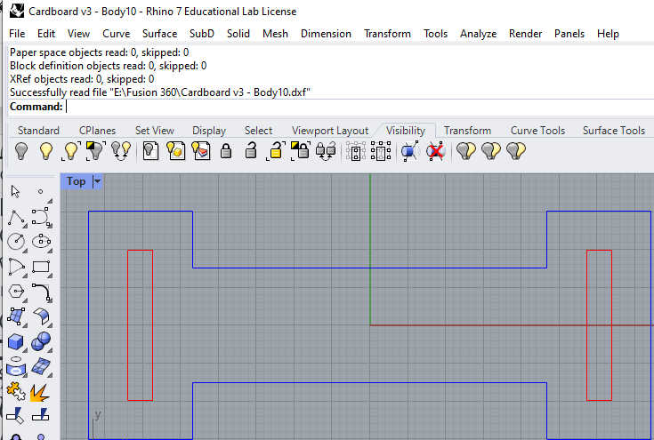The height and width of the screenshot is (440, 654).
Task: Select the Ellipse tool
Action: (x=41, y=241)
